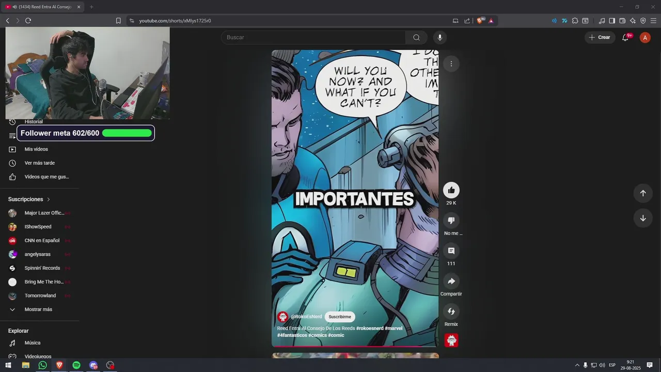661x372 pixels.
Task: Click the Short's sound track thumbnail
Action: (x=451, y=340)
